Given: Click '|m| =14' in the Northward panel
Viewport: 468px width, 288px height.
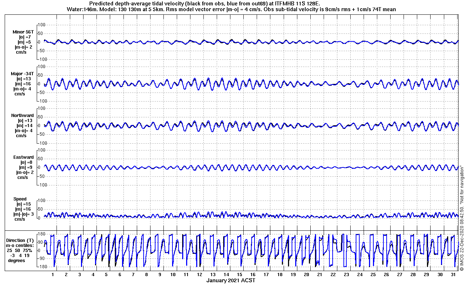Looking at the screenshot, I should click(24, 126).
